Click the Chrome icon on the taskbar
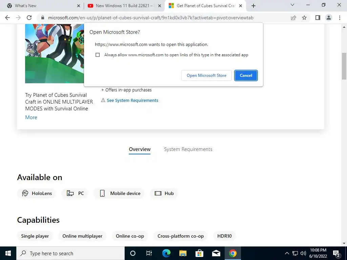The width and height of the screenshot is (347, 260). click(232, 253)
